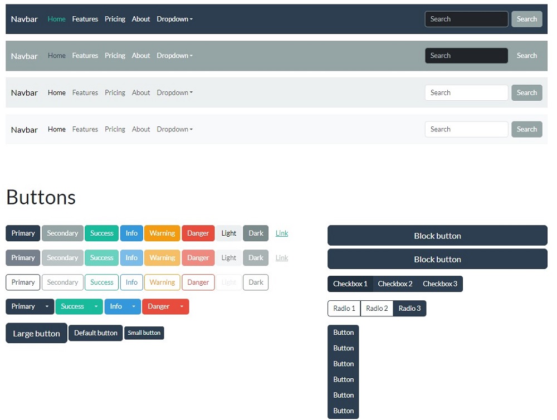The height and width of the screenshot is (420, 557).
Task: Open the Success split button dropdown arrow
Action: 96,307
